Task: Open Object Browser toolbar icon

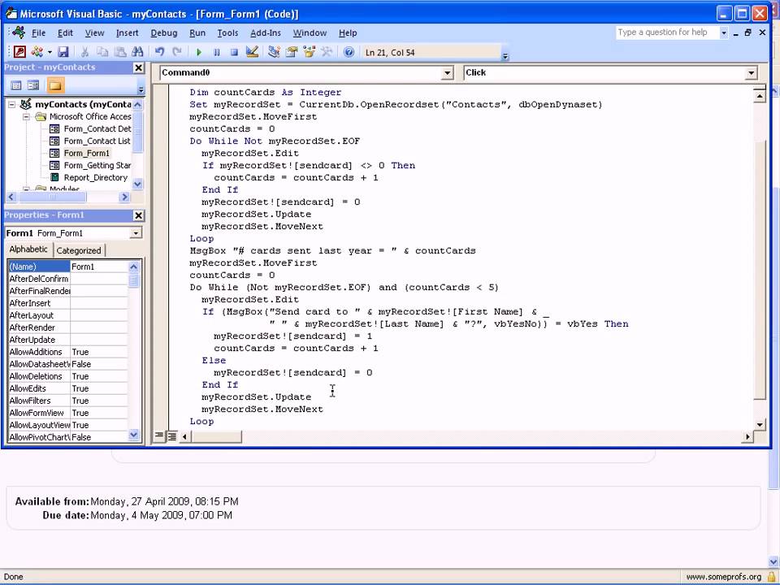Action: 309,52
